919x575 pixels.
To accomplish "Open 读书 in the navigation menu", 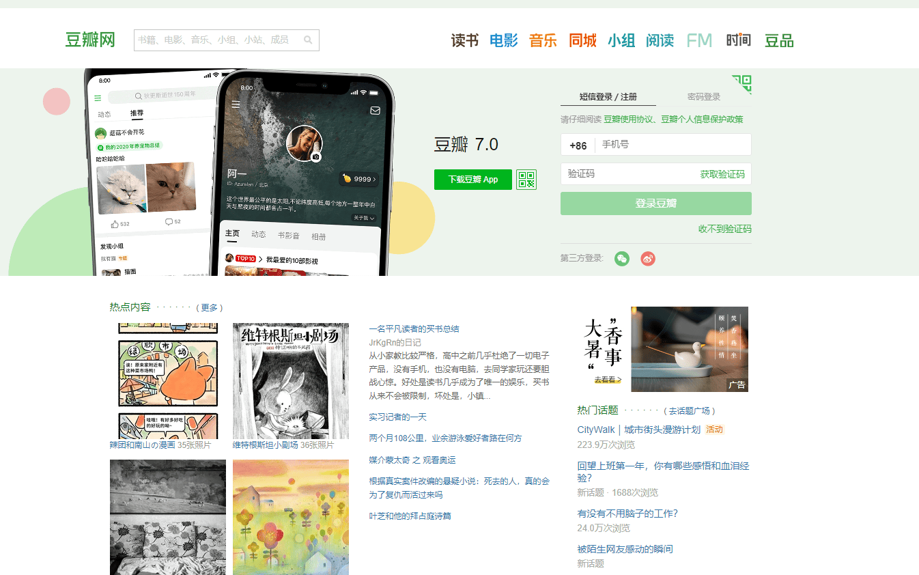I will tap(464, 40).
